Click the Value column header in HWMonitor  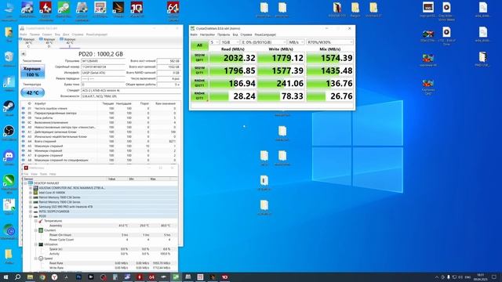pyautogui.click(x=117, y=179)
